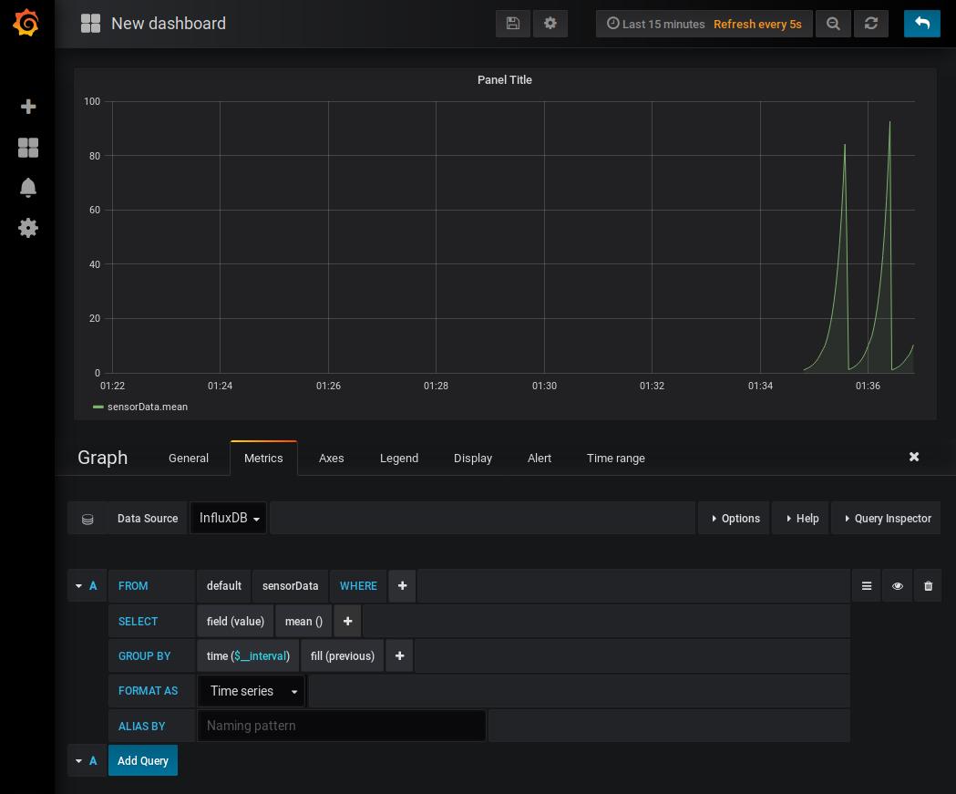Viewport: 956px width, 794px height.
Task: Open the InfluxDB data source dropdown
Action: (x=228, y=518)
